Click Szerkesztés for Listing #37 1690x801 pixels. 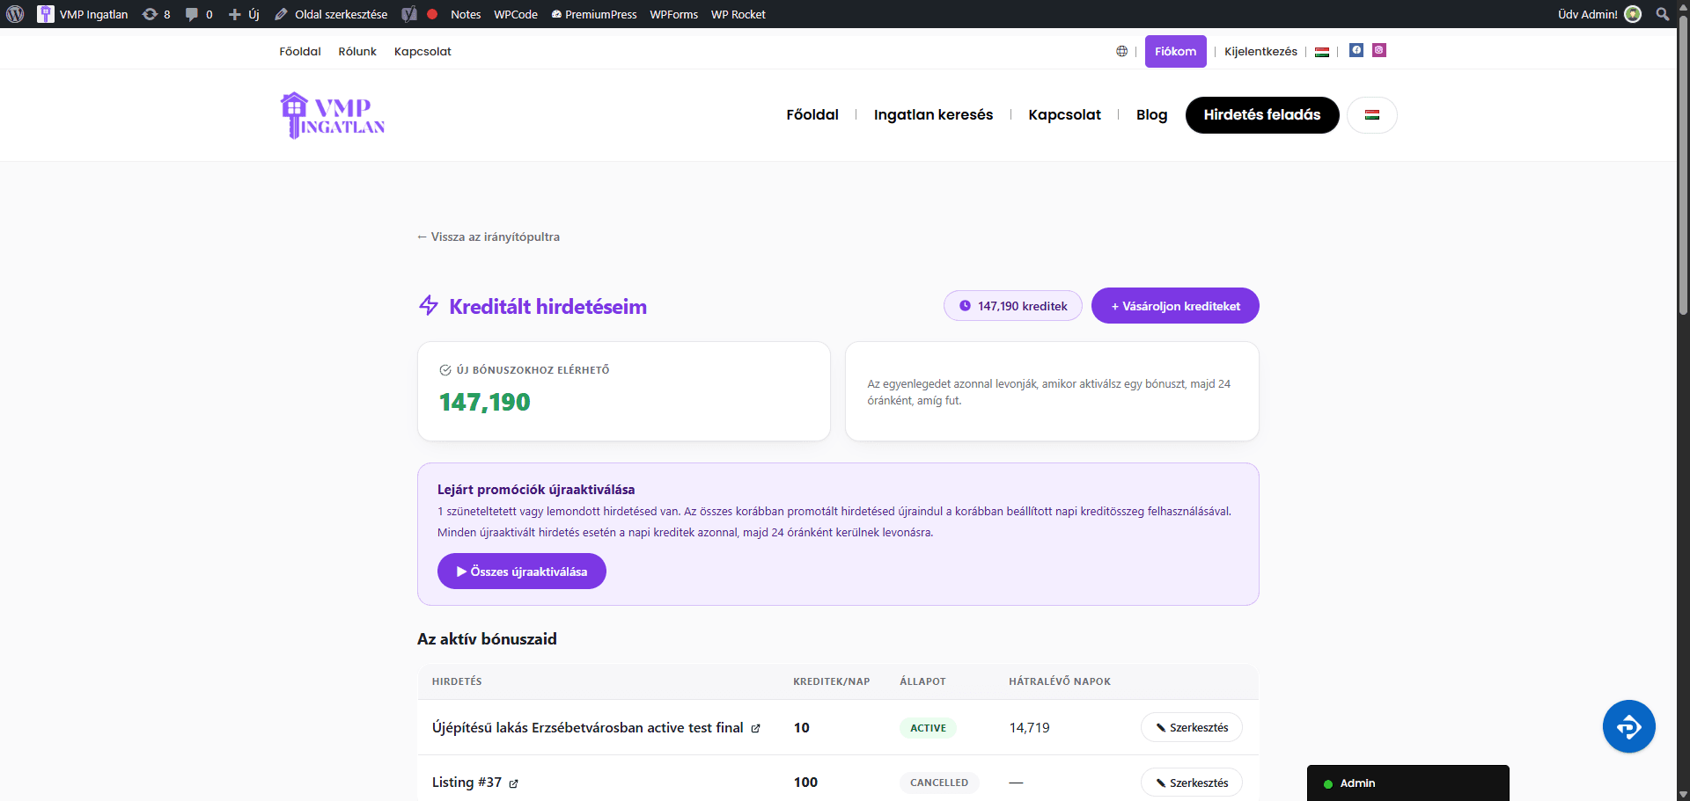click(1192, 783)
